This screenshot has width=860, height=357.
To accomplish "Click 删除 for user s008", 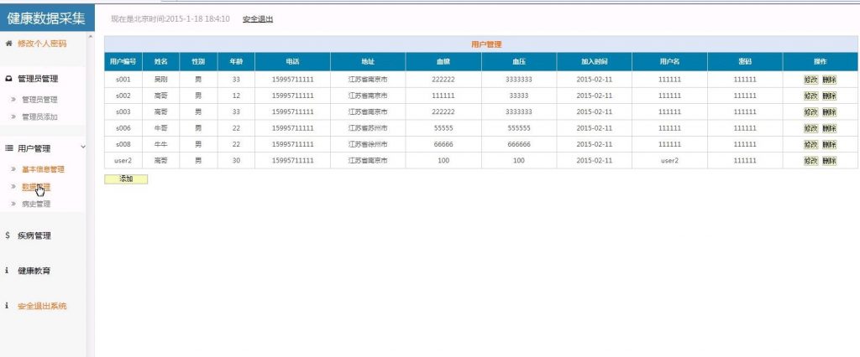I will [829, 144].
